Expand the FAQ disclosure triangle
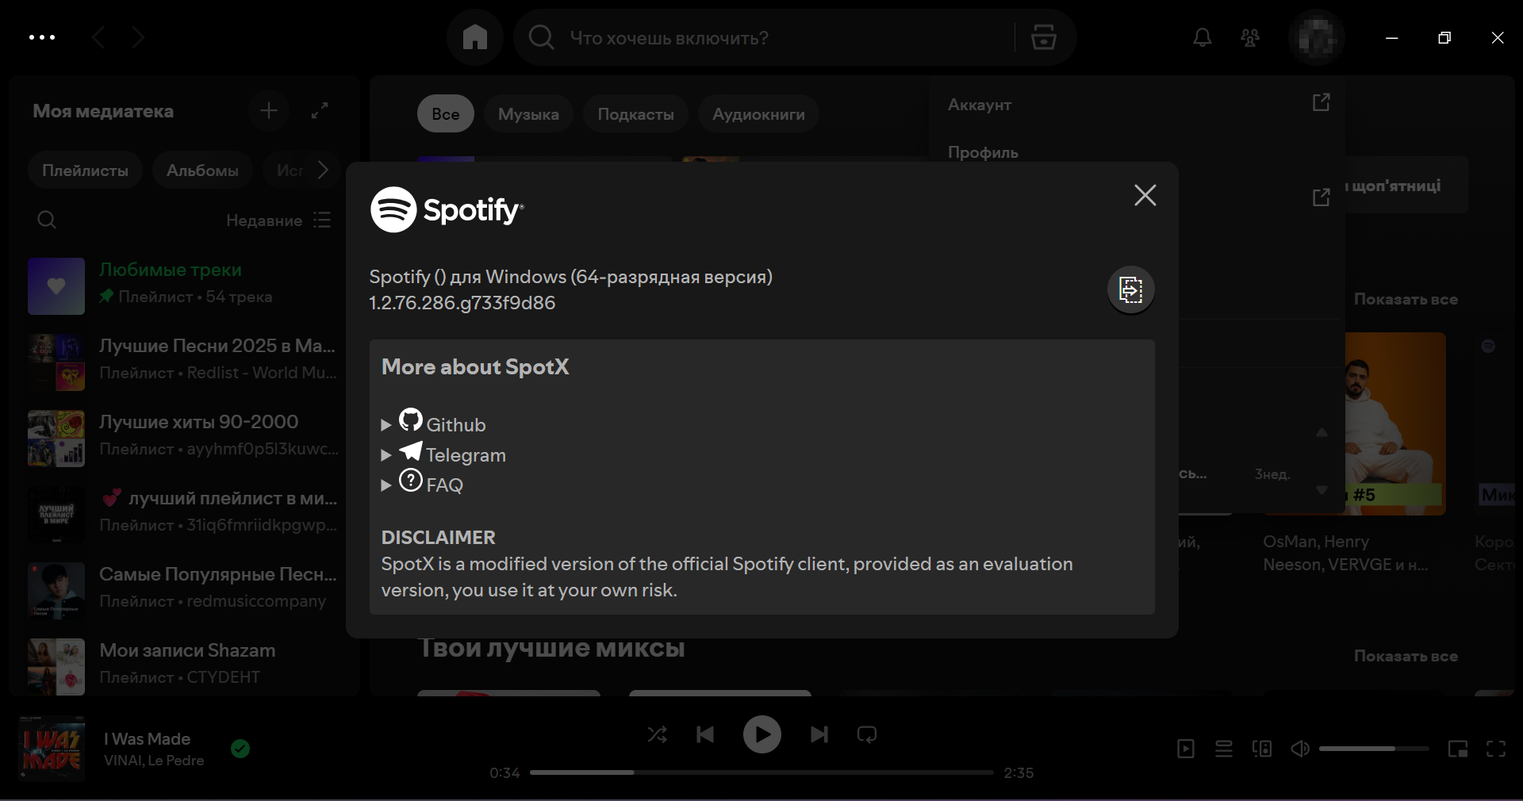 pos(386,485)
